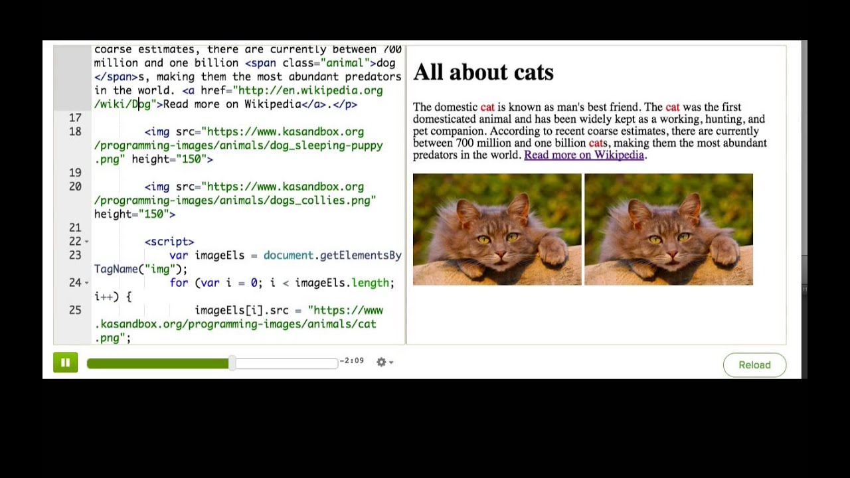This screenshot has width=850, height=478.
Task: Collapse code fold arrow at line 22
Action: [86, 242]
